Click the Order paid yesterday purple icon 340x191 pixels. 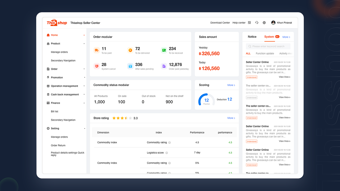point(164,66)
